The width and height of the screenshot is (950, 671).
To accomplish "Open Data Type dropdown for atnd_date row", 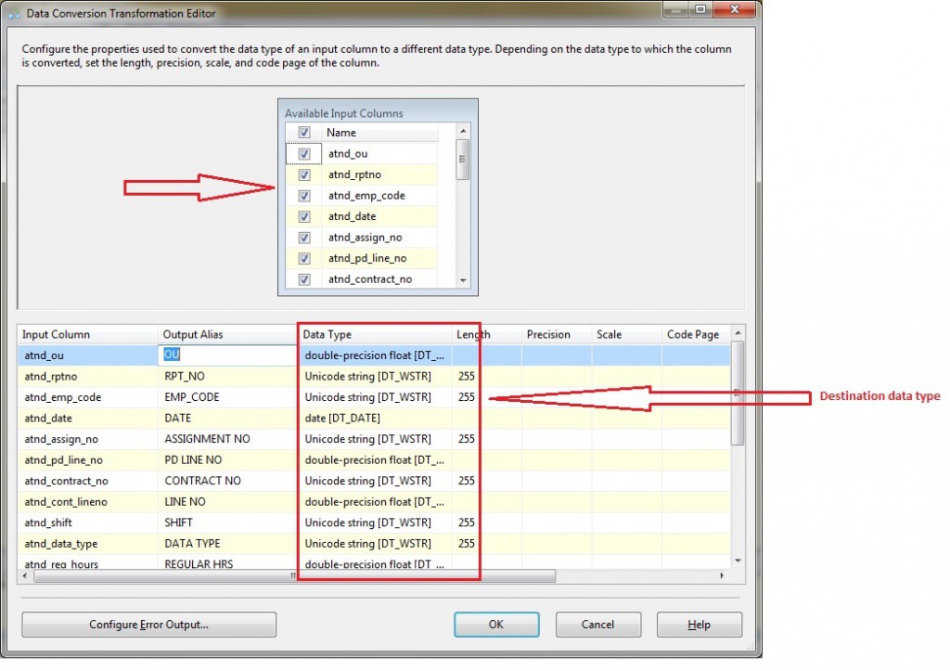I will 375,418.
